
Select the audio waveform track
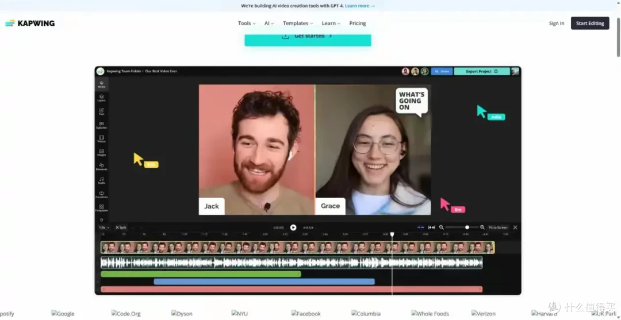(292, 263)
